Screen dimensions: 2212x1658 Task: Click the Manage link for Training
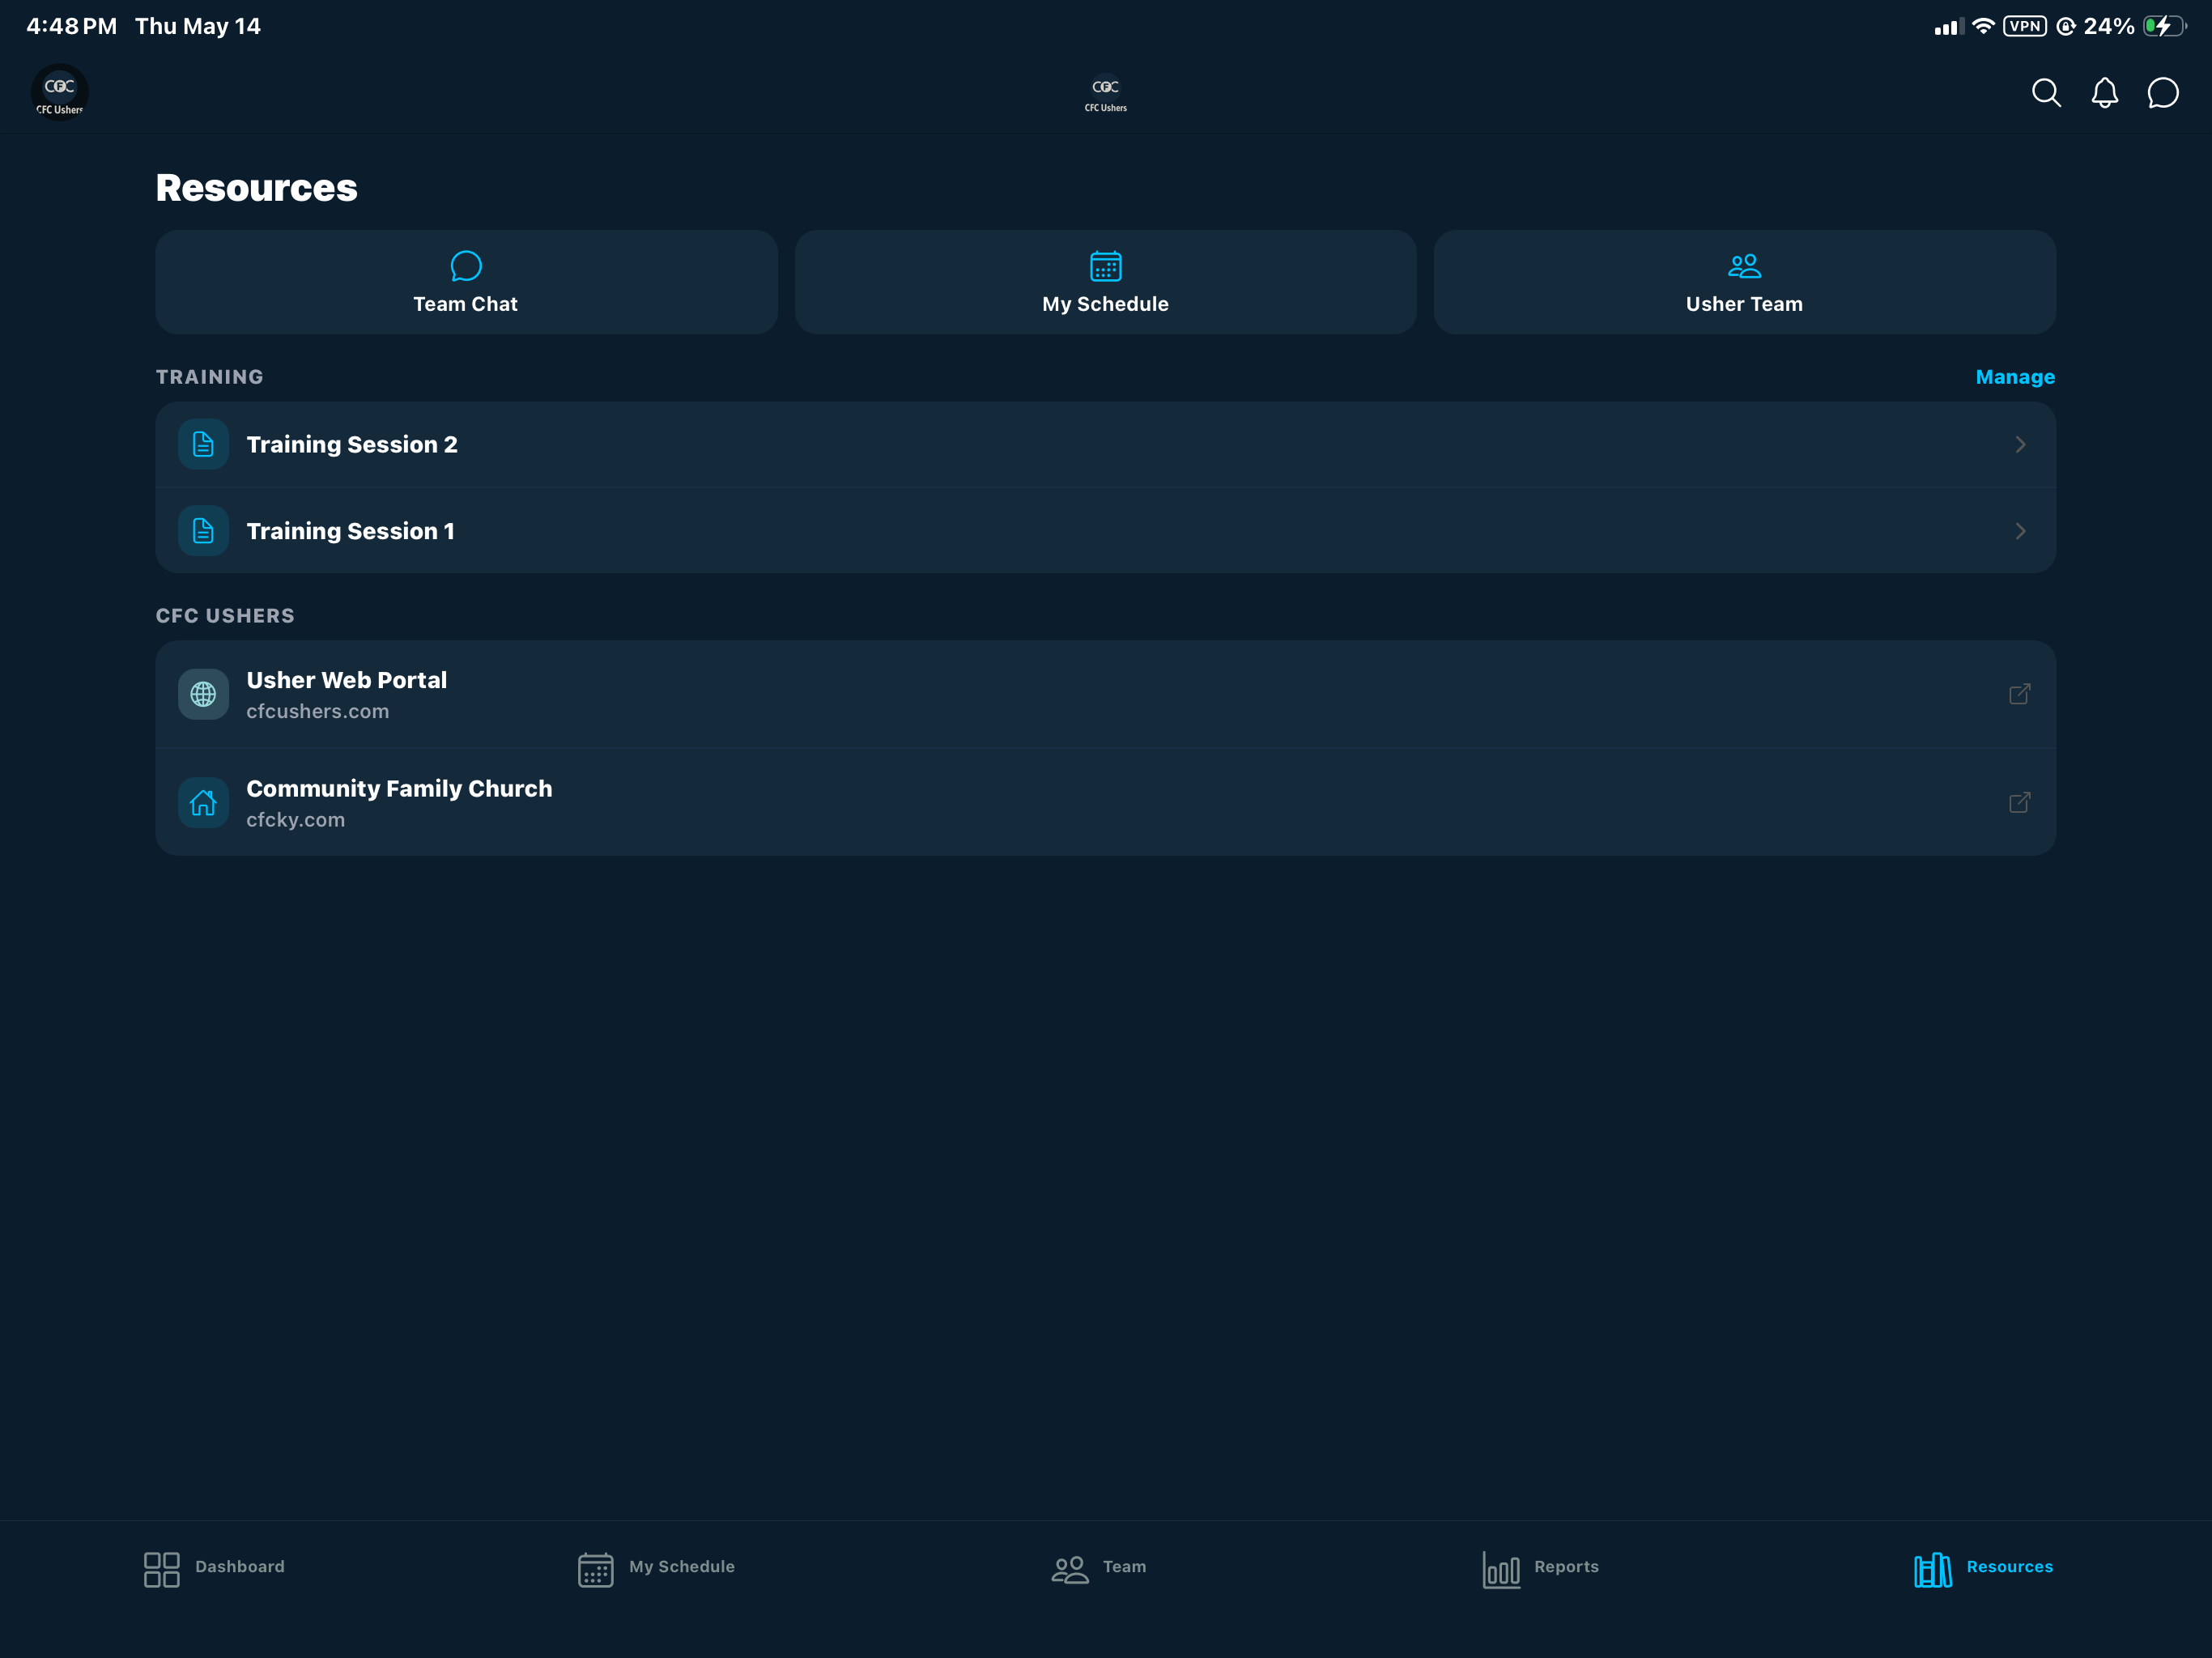click(x=2015, y=377)
